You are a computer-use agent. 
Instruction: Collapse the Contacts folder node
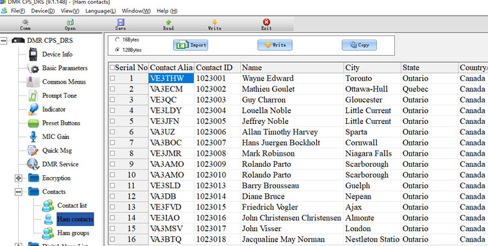pyautogui.click(x=19, y=192)
